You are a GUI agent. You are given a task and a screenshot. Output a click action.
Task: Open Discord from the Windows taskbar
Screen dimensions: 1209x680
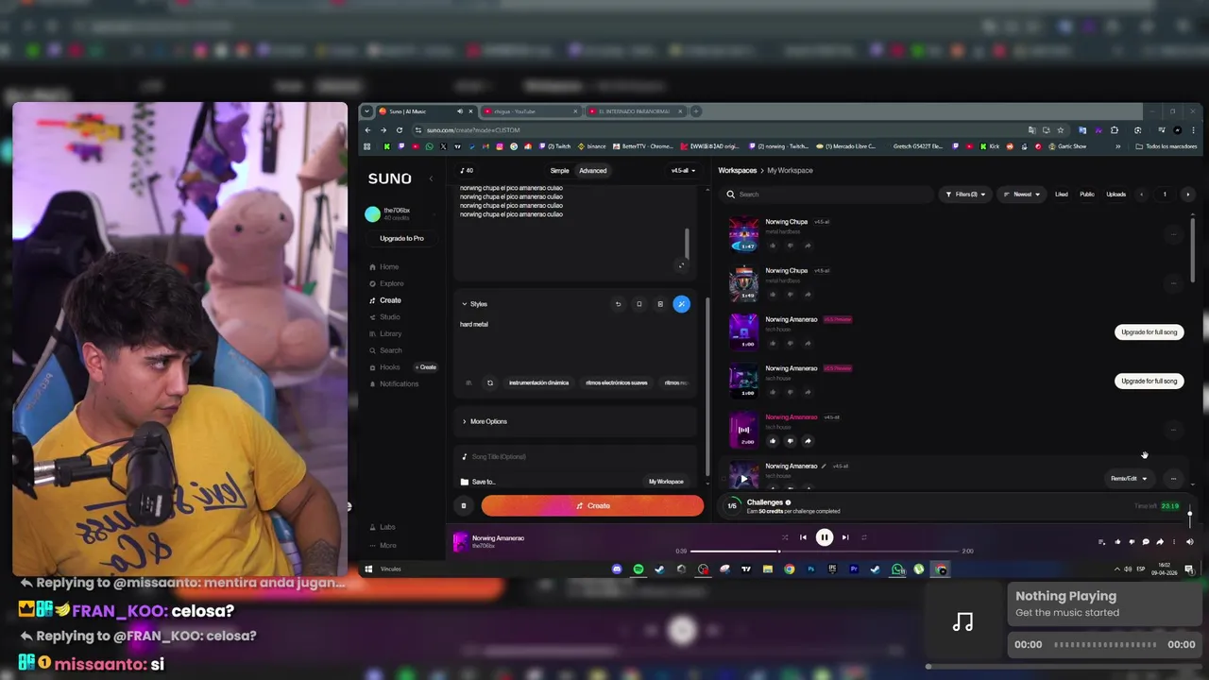pos(617,569)
